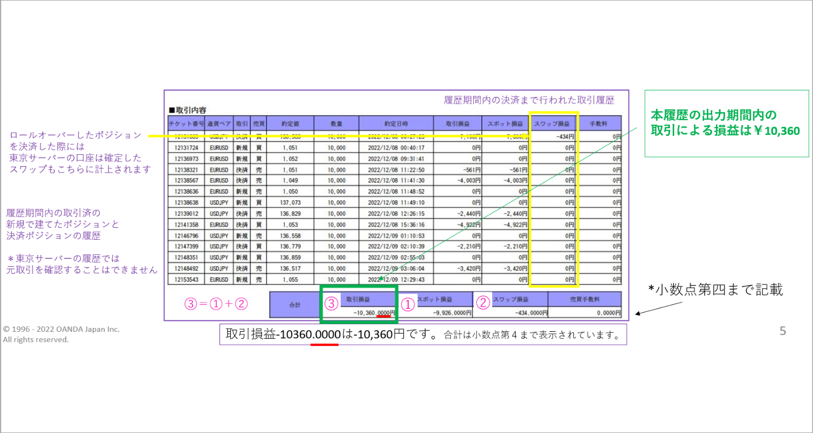Click the 売買手数料 totals header
Viewport: 813px width, 433px height.
(x=585, y=299)
